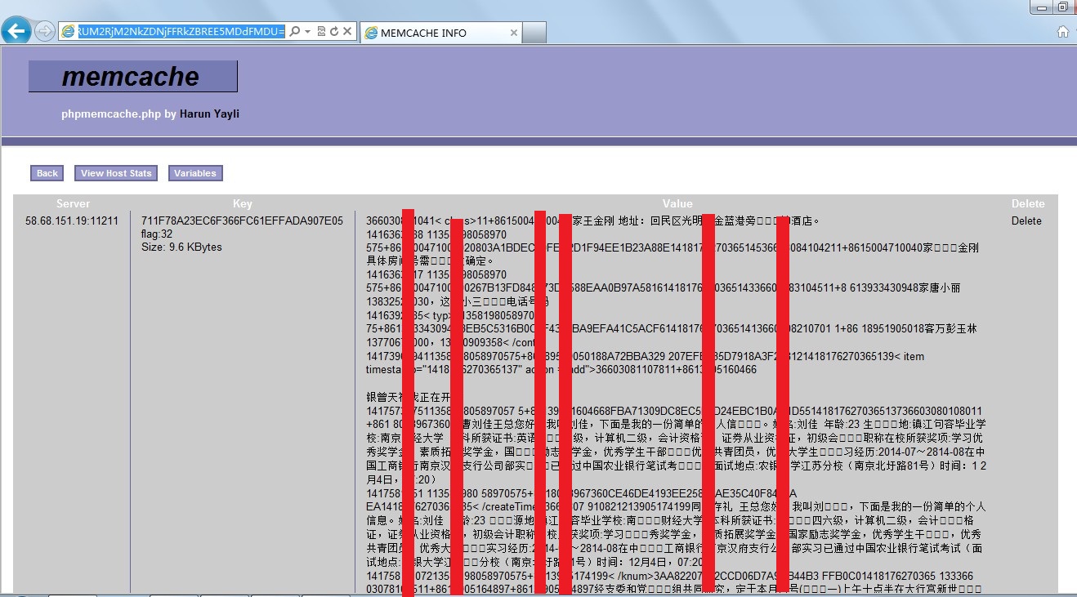The image size is (1077, 597).
Task: Click the IE page icon in address bar
Action: (x=69, y=32)
